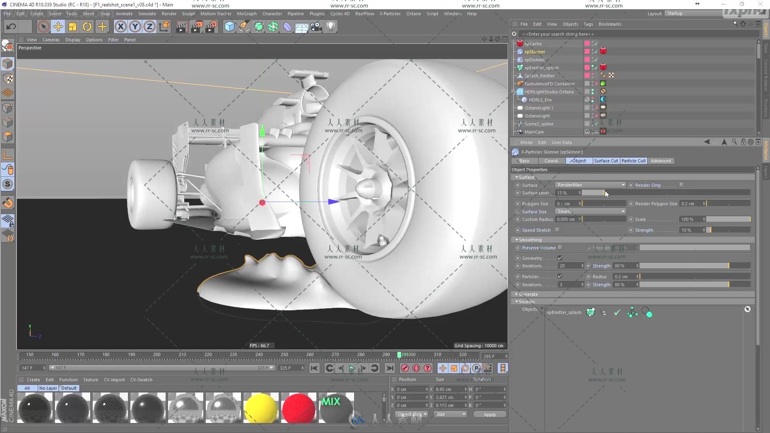The height and width of the screenshot is (433, 770).
Task: Click Apply in the coordinates panel
Action: pos(490,415)
